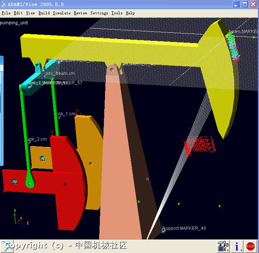259x253 pixels.
Task: Select the View menu
Action: tap(30, 13)
